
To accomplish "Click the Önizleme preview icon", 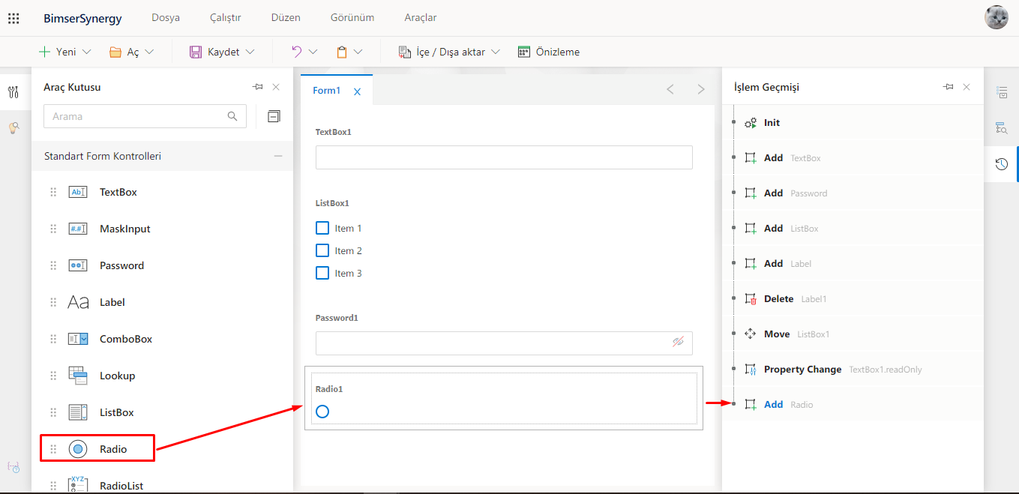I will click(x=524, y=52).
